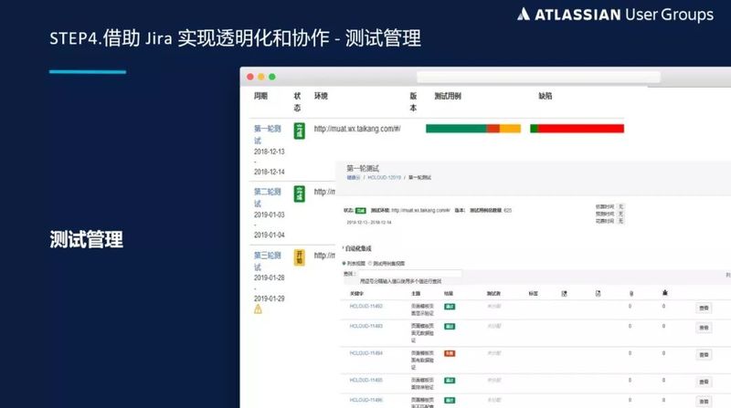Click the 查看 button for HCLOUD-11494
Screen dimensions: 731x408
pyautogui.click(x=704, y=355)
